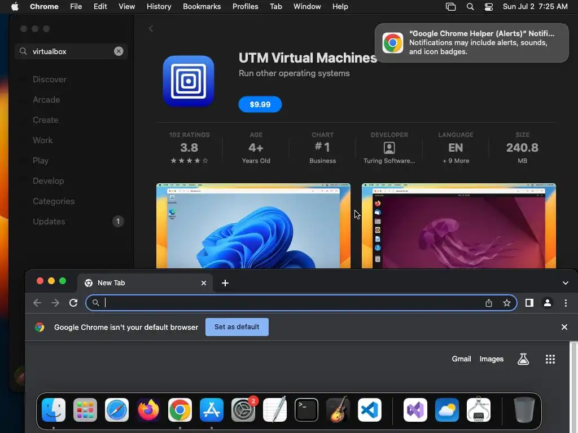578x433 pixels.
Task: Launch Firefox from the dock
Action: point(148,410)
